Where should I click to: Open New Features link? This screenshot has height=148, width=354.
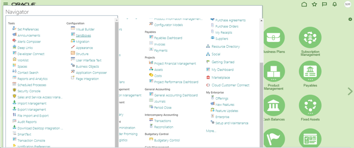click(225, 105)
